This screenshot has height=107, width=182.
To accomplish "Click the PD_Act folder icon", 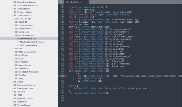I will pos(17,58).
